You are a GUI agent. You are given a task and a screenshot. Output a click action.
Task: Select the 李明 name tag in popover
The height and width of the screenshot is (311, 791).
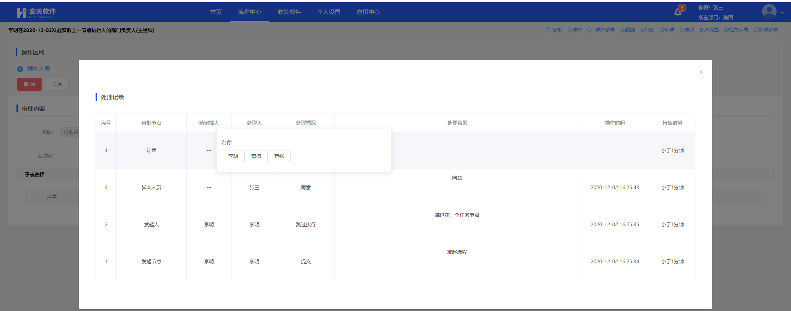(x=233, y=156)
